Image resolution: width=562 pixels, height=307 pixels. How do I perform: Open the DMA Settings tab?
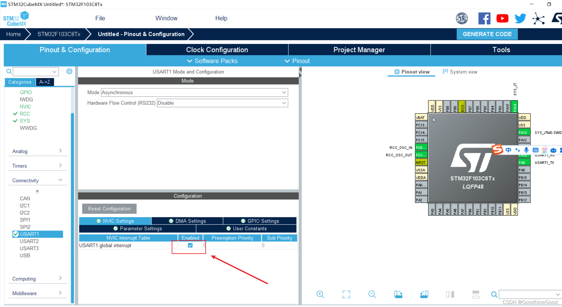[x=187, y=221]
